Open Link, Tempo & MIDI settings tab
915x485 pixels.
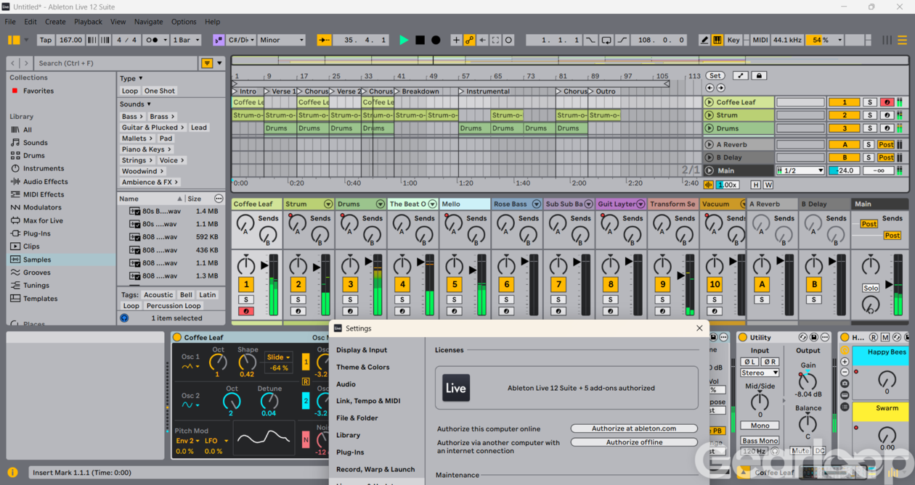point(367,401)
